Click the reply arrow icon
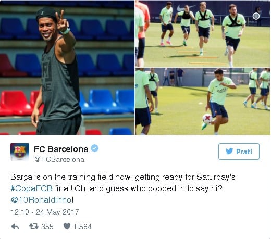Screen dimensions: 271x239 click(x=15, y=227)
